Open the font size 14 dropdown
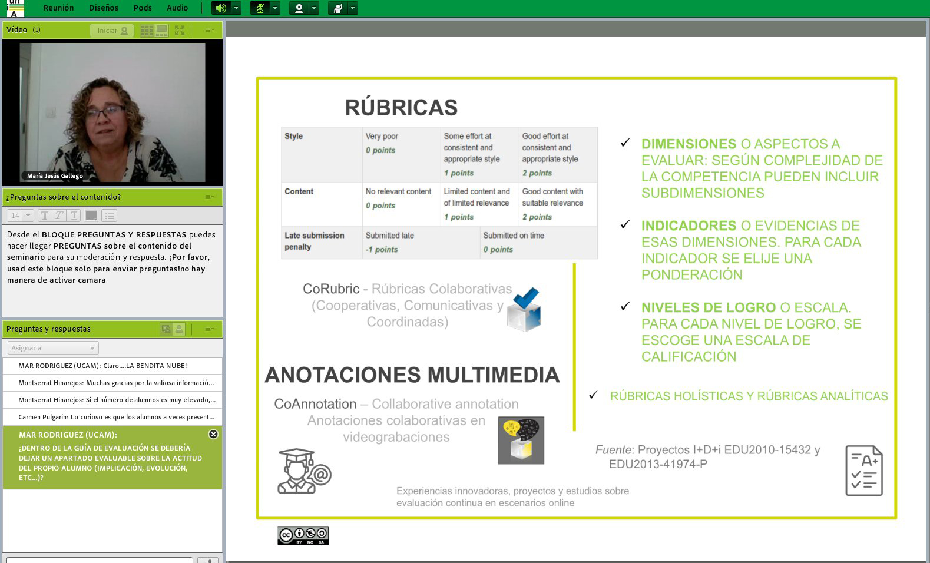 pyautogui.click(x=21, y=216)
